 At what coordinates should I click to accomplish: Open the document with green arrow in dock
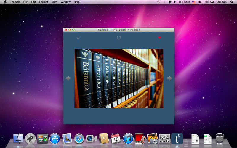(x=207, y=139)
